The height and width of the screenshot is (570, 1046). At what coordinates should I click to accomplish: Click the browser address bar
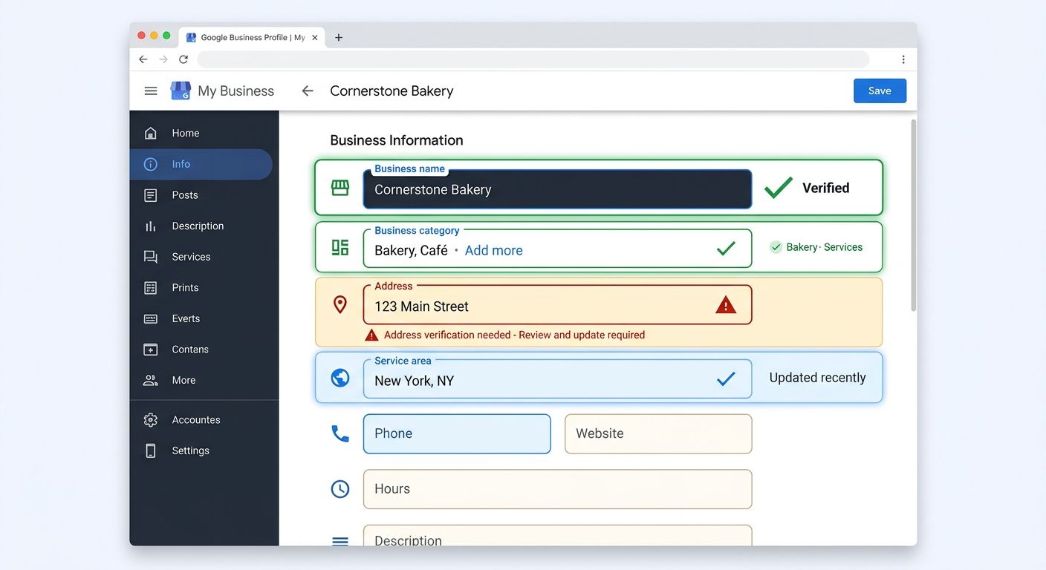(533, 59)
